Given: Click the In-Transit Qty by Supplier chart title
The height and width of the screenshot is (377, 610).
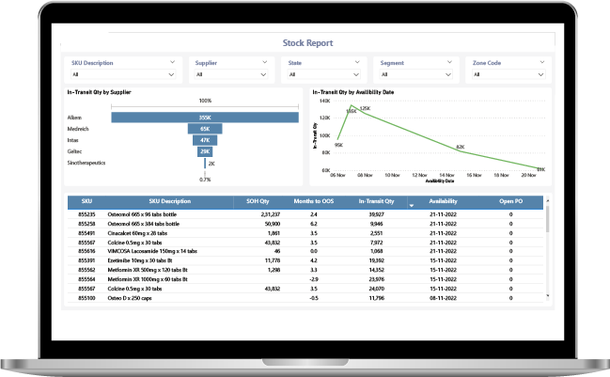Looking at the screenshot, I should pyautogui.click(x=100, y=92).
